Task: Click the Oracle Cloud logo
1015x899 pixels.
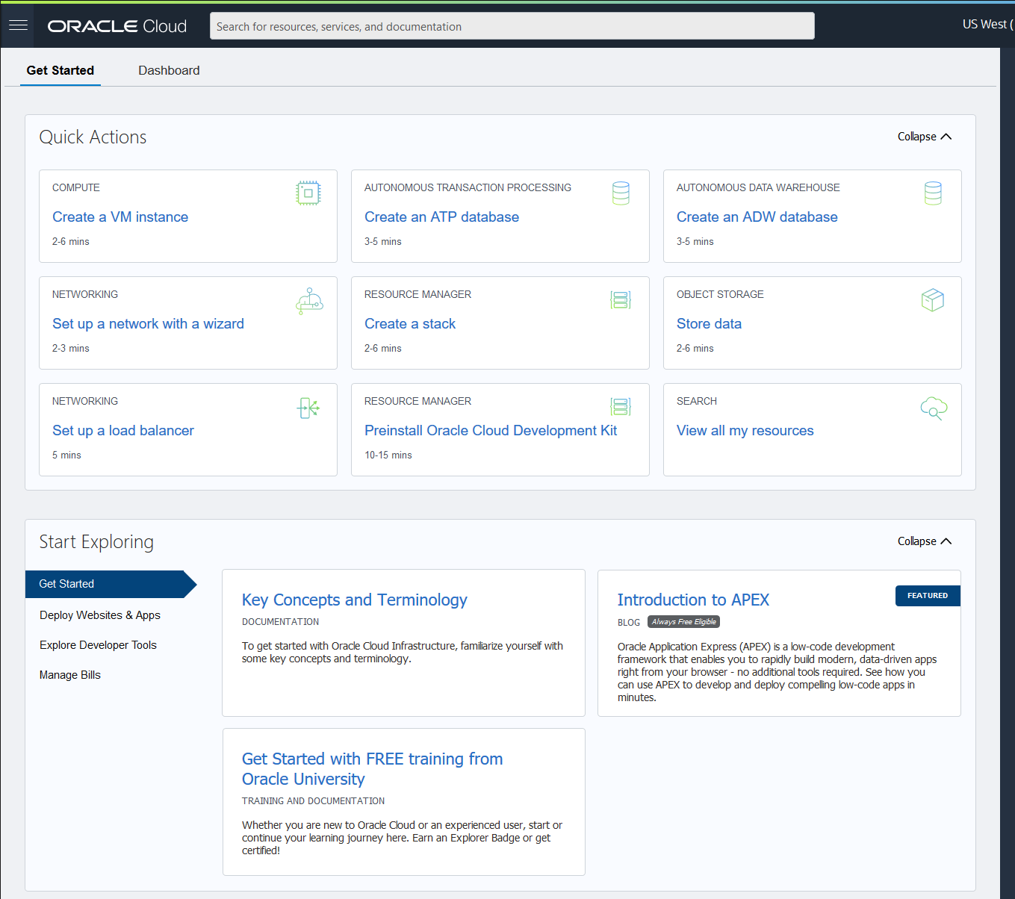Action: [117, 26]
